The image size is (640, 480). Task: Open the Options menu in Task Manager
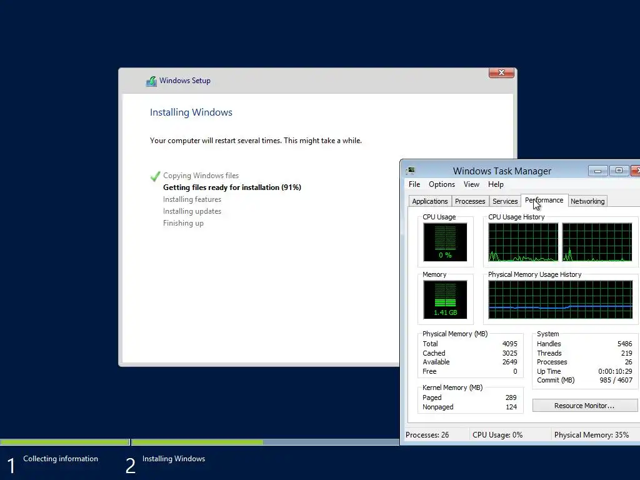(442, 184)
